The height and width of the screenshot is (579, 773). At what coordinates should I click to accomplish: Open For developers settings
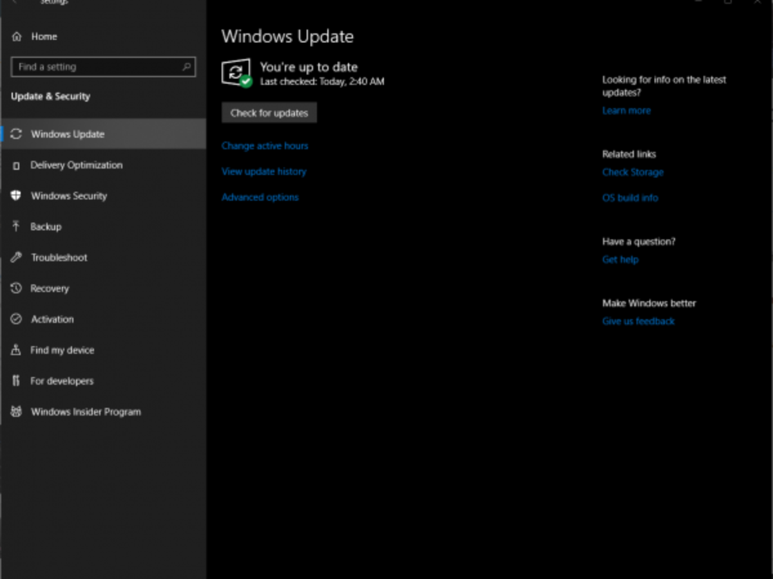pos(104,381)
